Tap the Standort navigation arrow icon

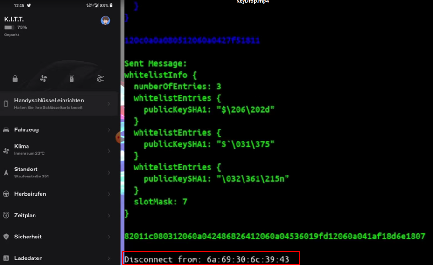[x=6, y=173]
